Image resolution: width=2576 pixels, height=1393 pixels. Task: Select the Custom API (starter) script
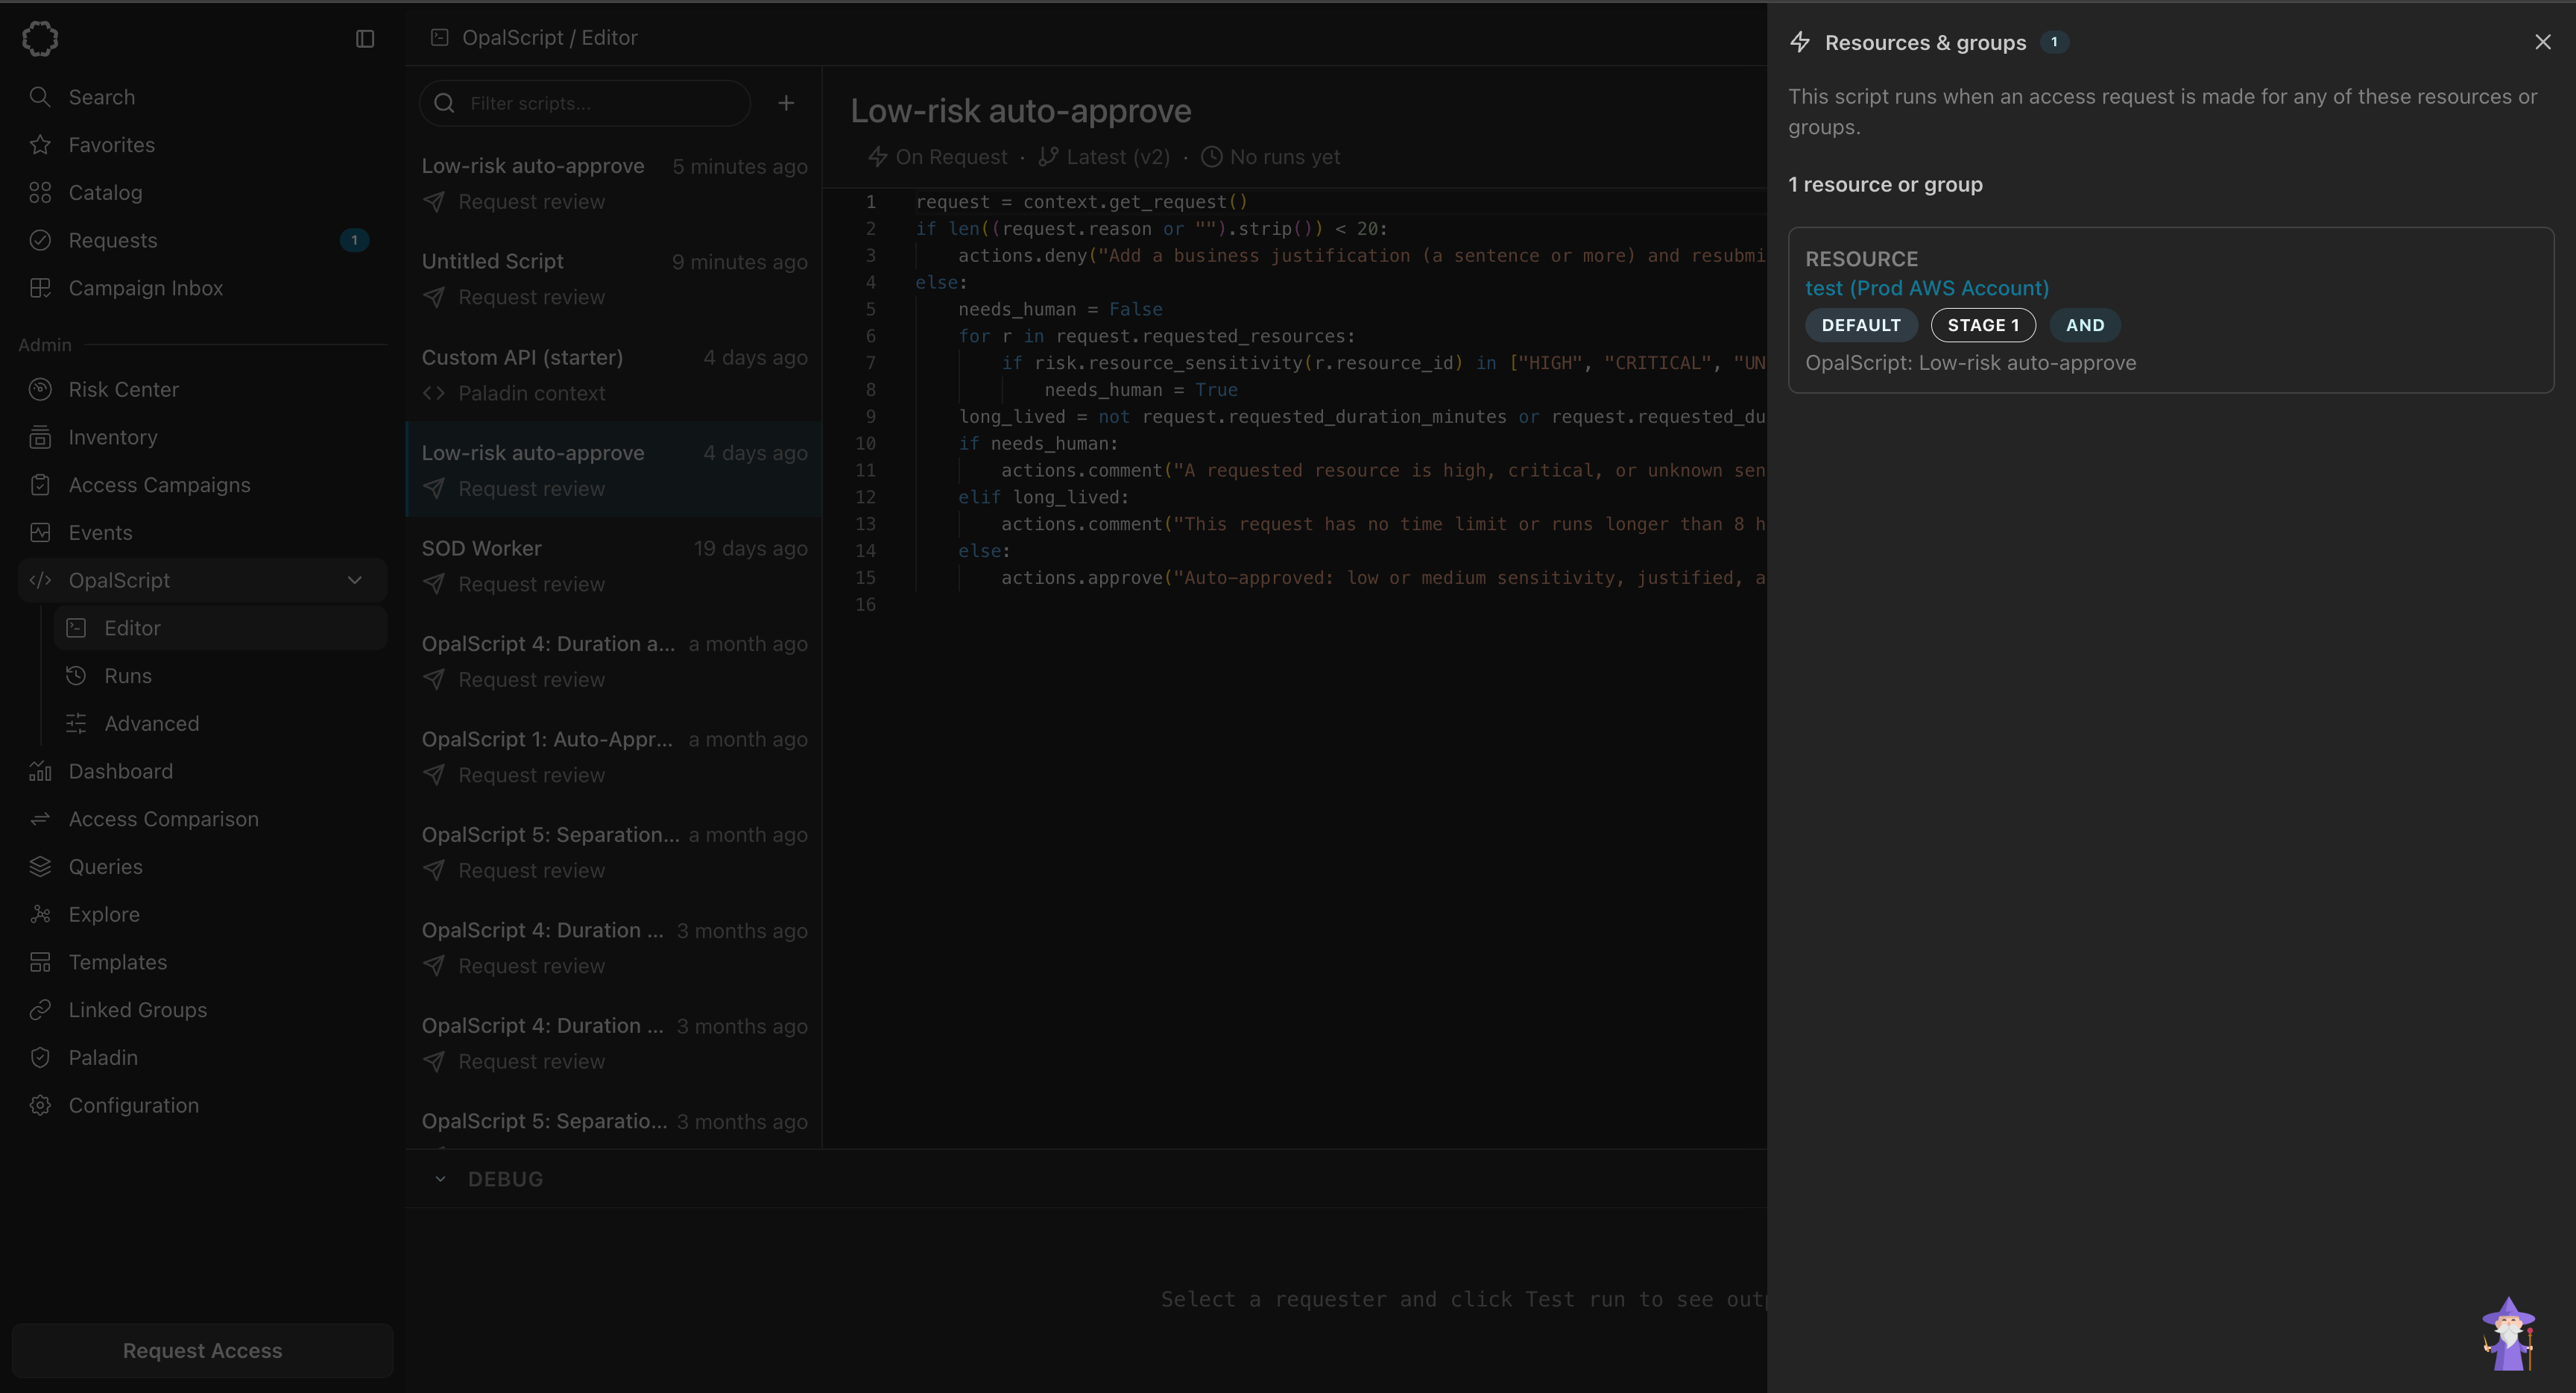614,375
